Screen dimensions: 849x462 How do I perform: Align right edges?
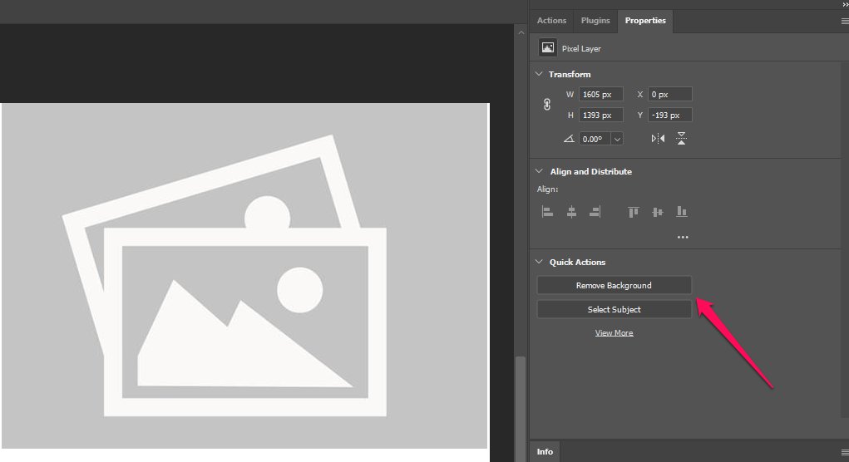point(595,212)
